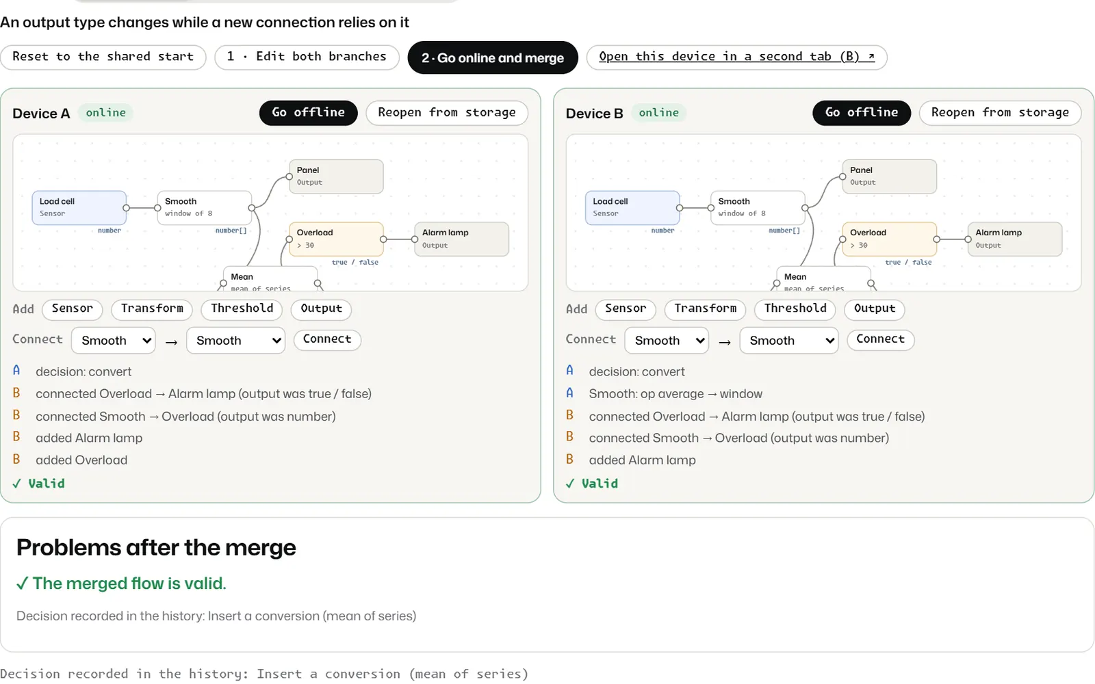Click Connect button on Device B
The image size is (1095, 684).
pos(880,339)
